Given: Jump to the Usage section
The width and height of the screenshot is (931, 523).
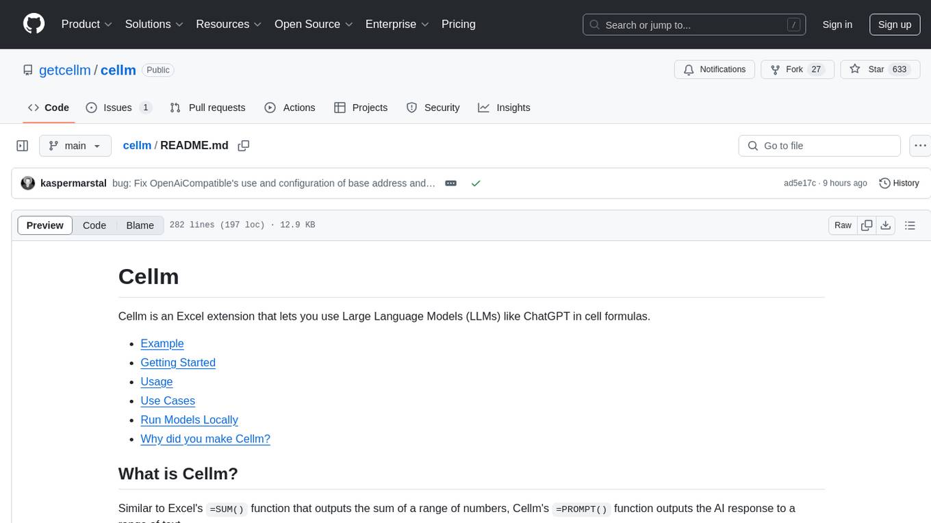Looking at the screenshot, I should click(157, 382).
